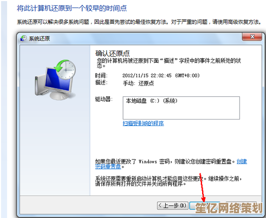Click the restore time 2012/11/15 22:02:45 text
266x218 pixels.
[x=161, y=75]
